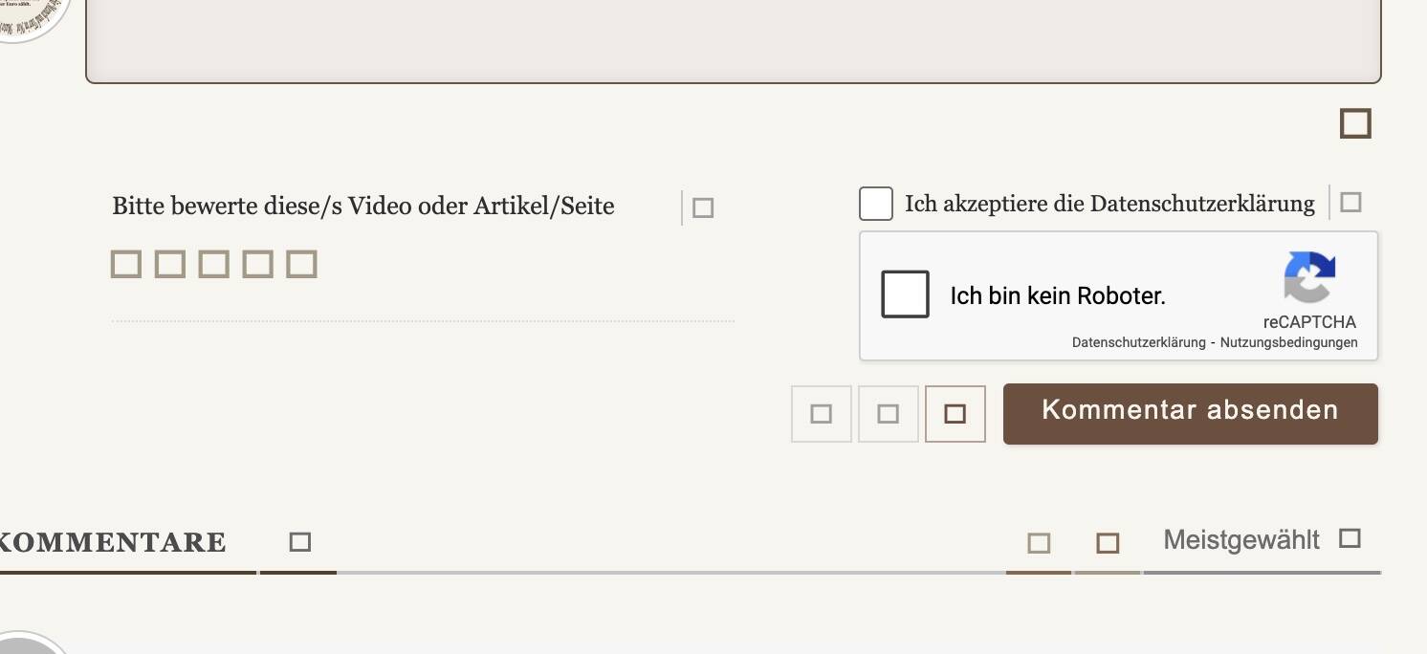Tick the Ich akzeptiere die Datenschutzerklärung checkbox
The height and width of the screenshot is (654, 1427).
coord(876,204)
